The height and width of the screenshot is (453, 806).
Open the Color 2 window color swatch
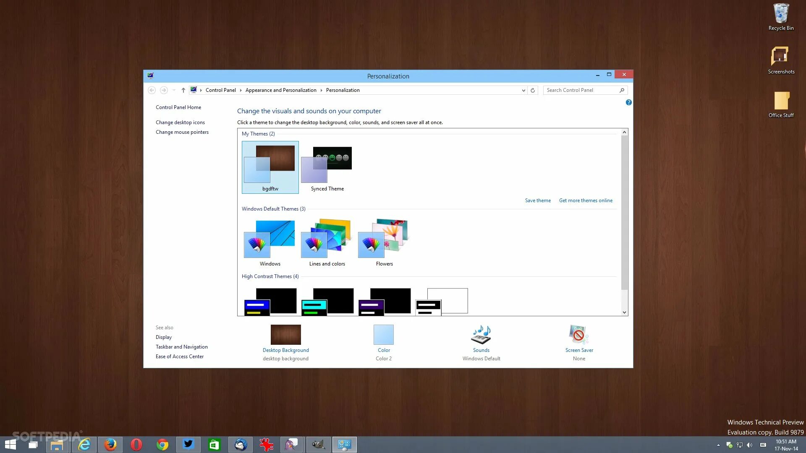pos(383,334)
